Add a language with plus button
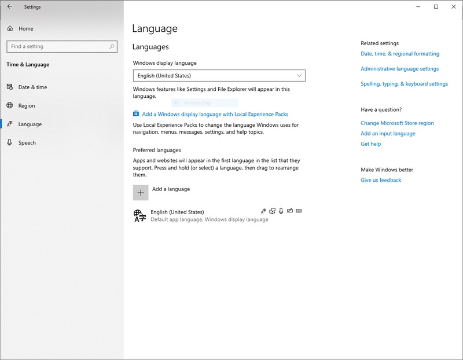463x360 pixels. coord(141,193)
